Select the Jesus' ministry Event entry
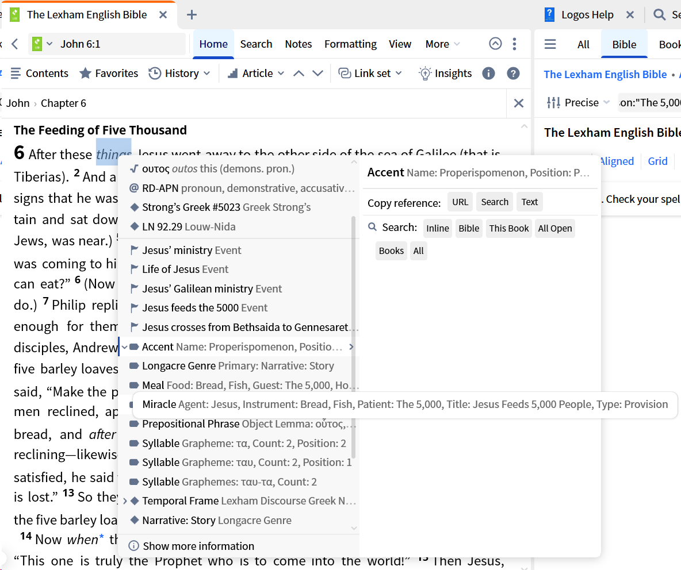 (x=239, y=251)
